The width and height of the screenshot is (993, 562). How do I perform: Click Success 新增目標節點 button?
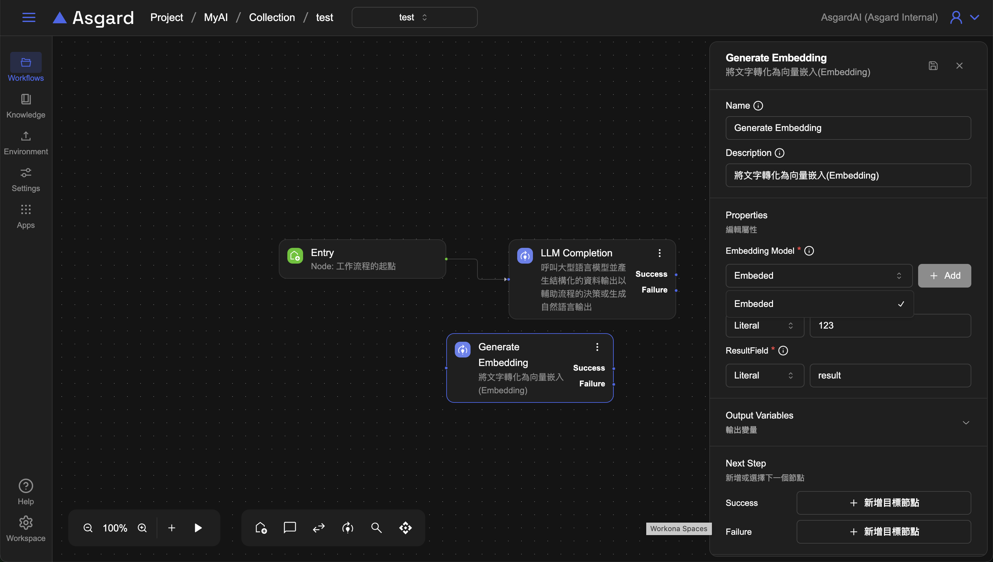(883, 503)
